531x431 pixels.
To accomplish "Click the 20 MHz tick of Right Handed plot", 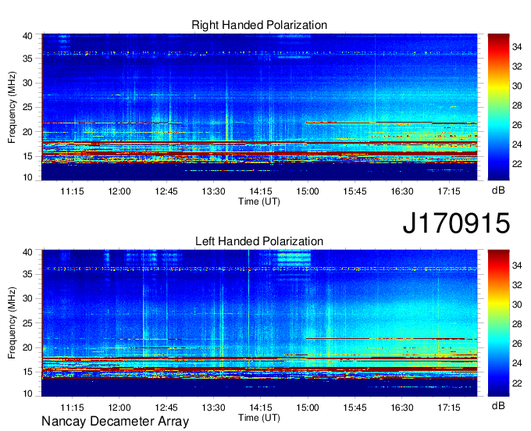I will tap(28, 132).
